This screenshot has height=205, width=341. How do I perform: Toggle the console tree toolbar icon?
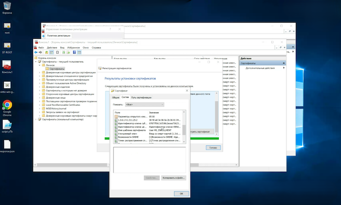[51, 52]
